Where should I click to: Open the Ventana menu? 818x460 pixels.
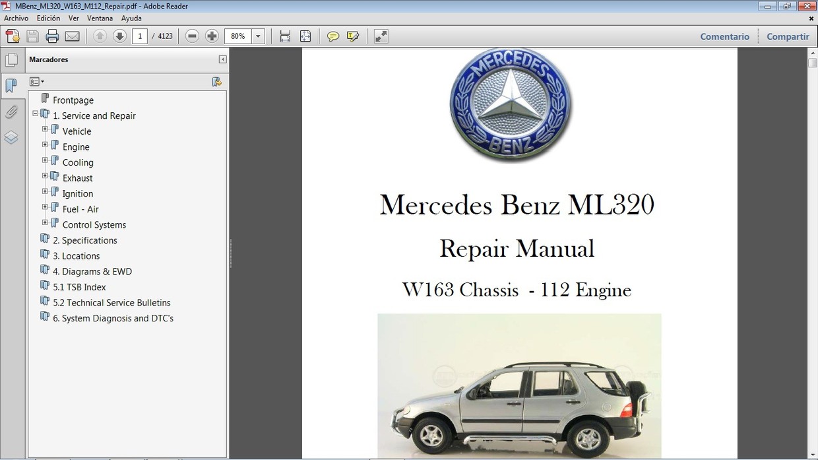100,18
